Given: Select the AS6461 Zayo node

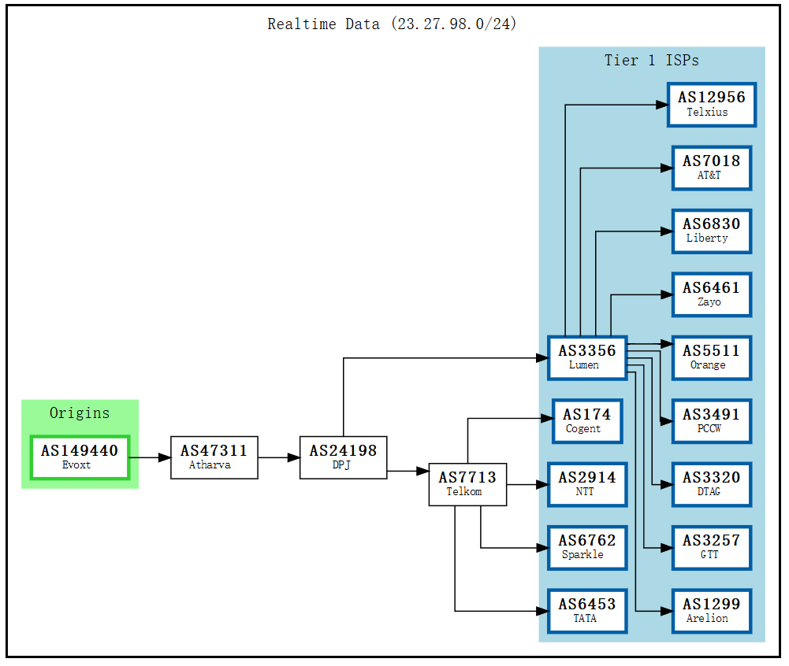Looking at the screenshot, I should pos(710,294).
